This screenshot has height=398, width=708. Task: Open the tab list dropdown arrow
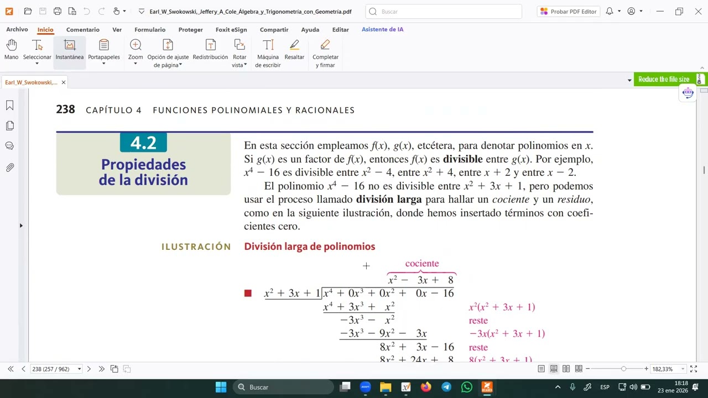629,81
